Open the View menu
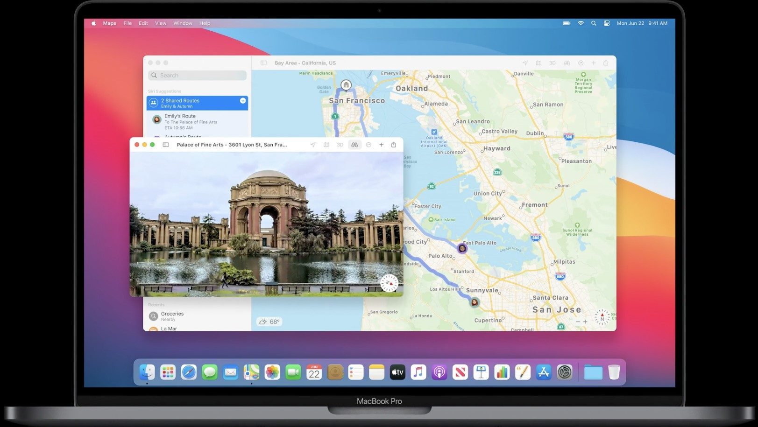The width and height of the screenshot is (758, 427). [x=161, y=23]
